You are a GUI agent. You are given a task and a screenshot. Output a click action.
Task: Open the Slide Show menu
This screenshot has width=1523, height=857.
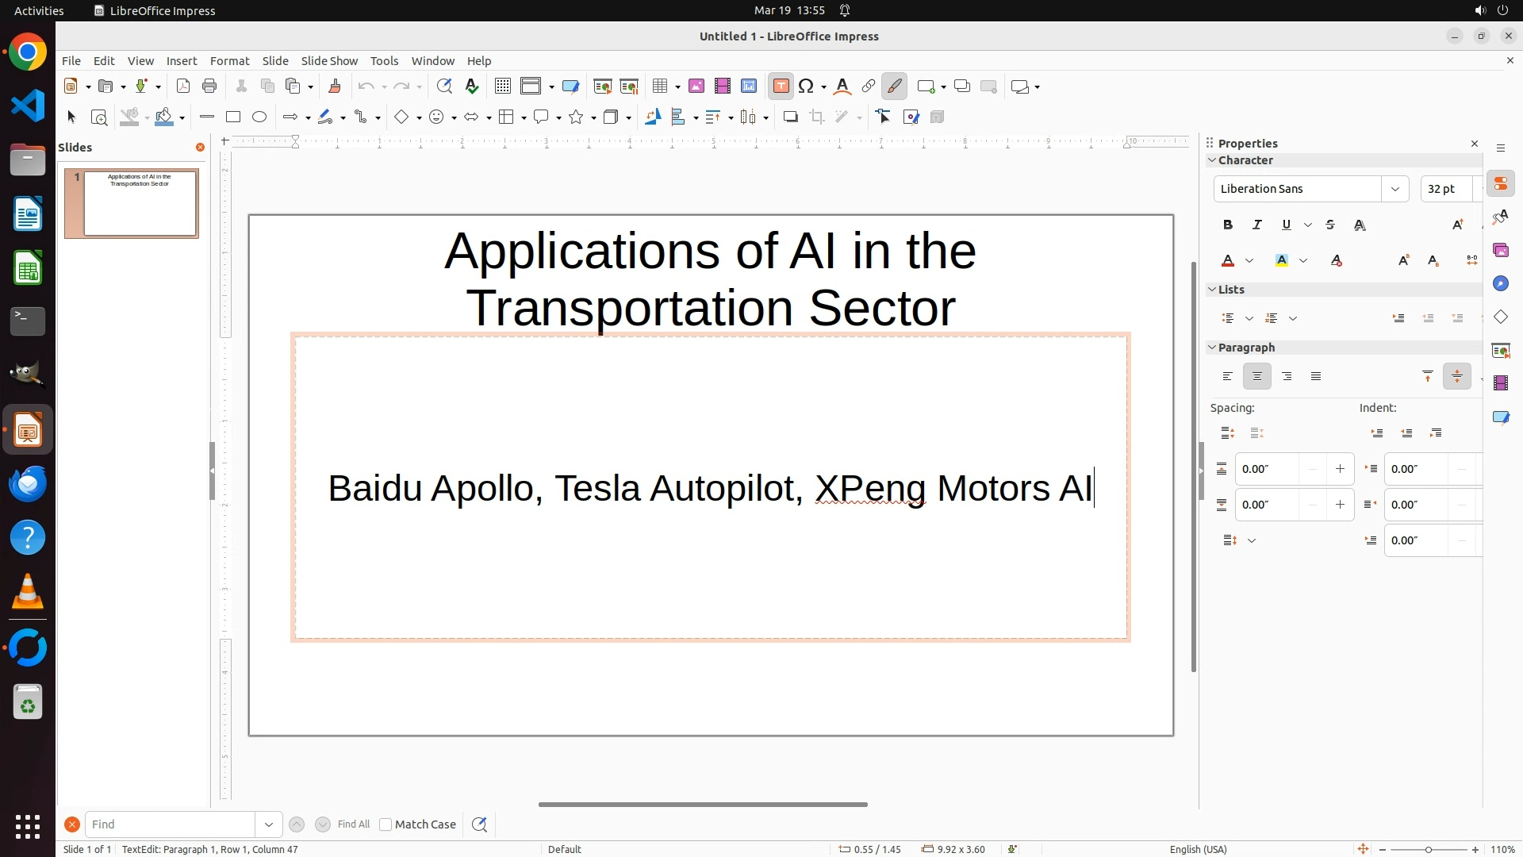[329, 61]
